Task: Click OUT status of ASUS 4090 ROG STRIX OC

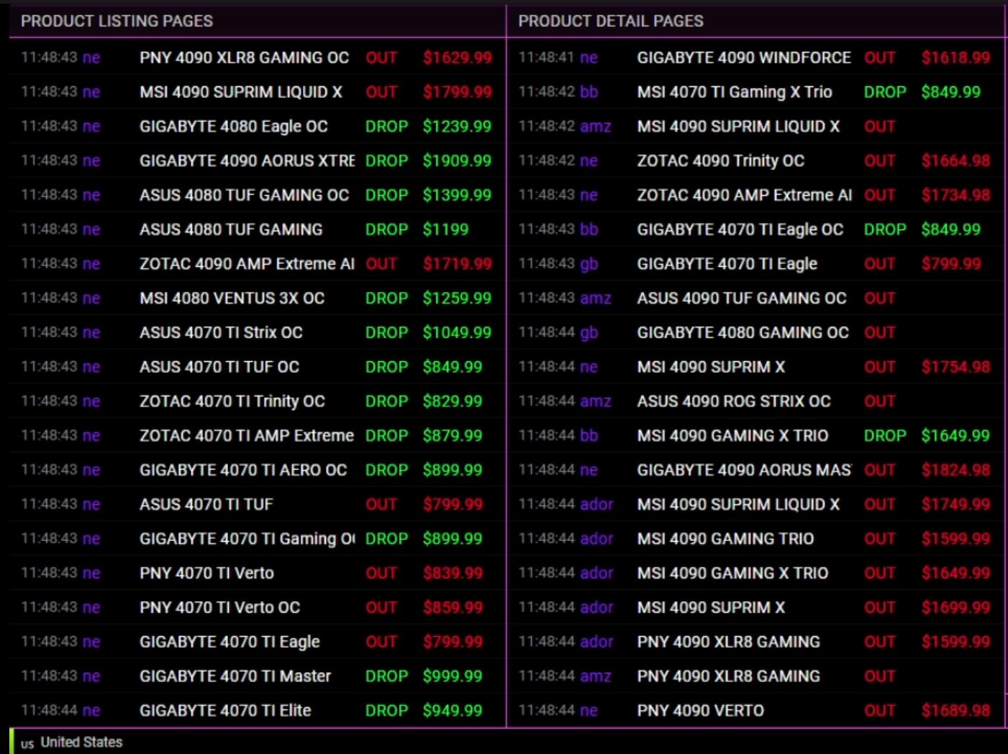Action: click(x=880, y=401)
